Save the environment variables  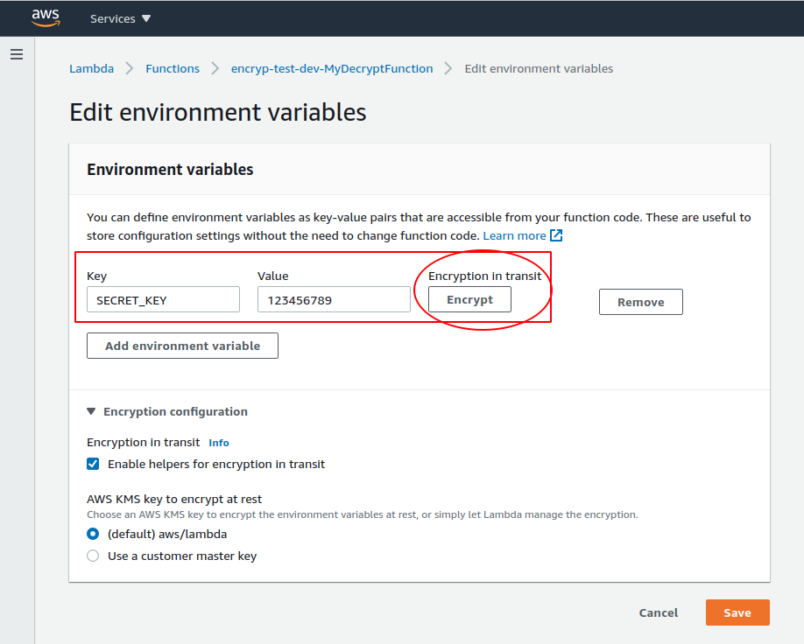coord(737,612)
